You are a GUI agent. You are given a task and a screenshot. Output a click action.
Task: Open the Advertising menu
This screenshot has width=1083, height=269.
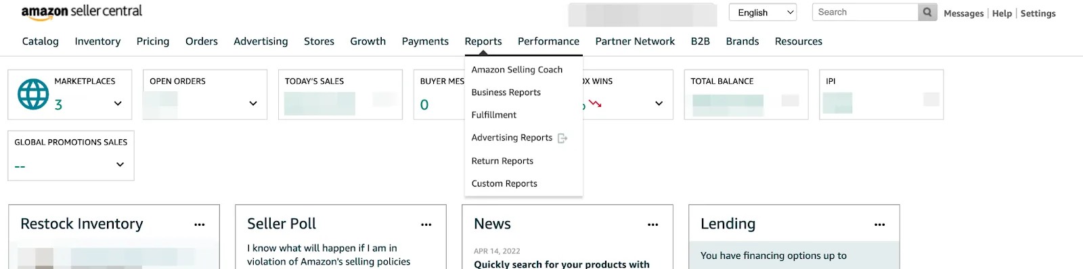pos(261,41)
